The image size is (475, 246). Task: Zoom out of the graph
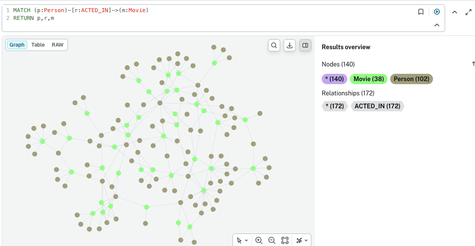pyautogui.click(x=272, y=240)
